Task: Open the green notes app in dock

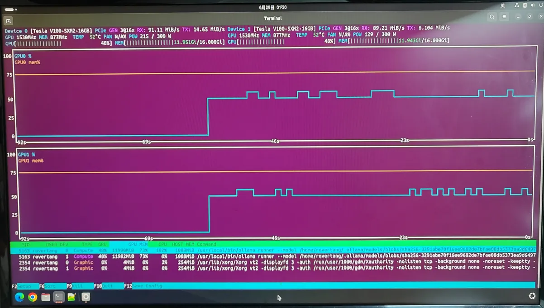Action: click(x=72, y=297)
